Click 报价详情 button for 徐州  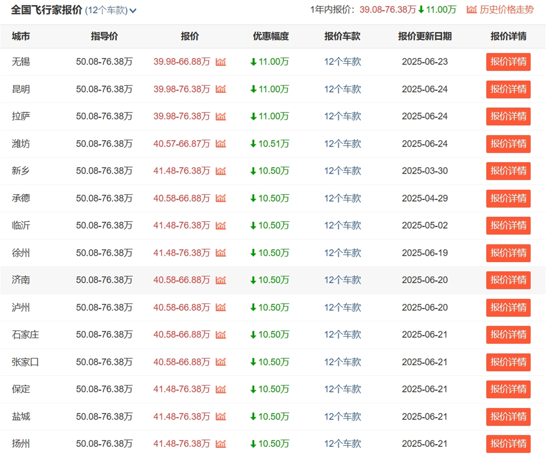point(508,253)
